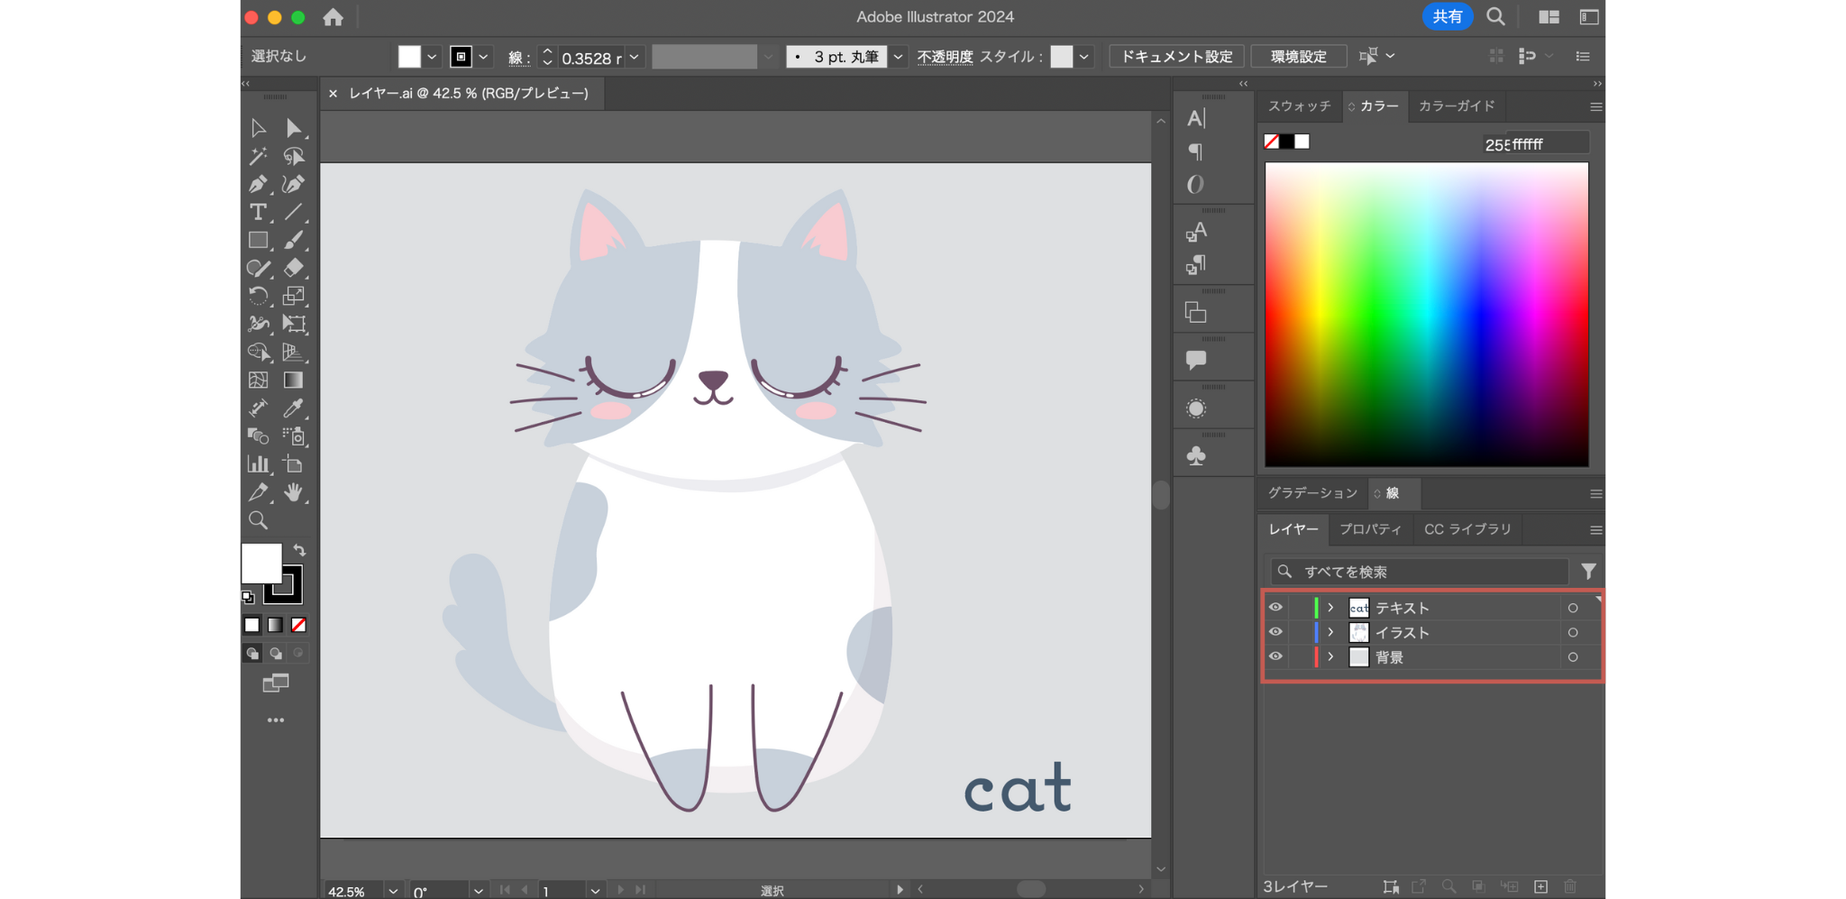Switch to the スウォッチ tab
This screenshot has width=1846, height=899.
click(1298, 106)
